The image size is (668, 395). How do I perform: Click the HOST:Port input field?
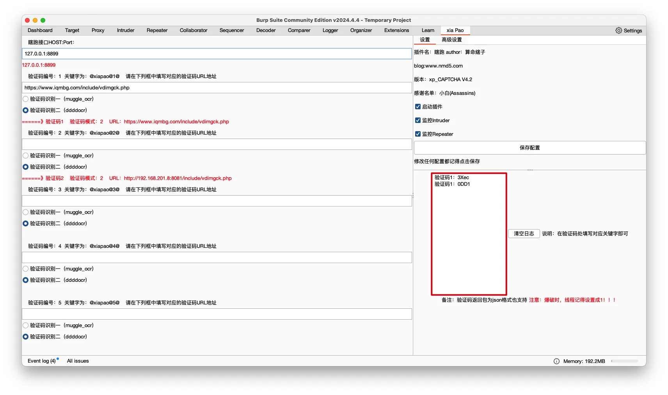click(x=217, y=54)
